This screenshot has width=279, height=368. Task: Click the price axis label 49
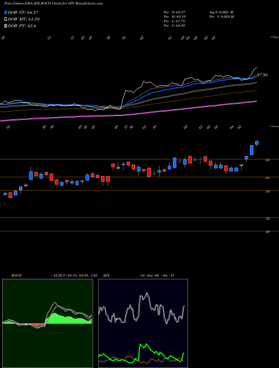tap(268, 232)
